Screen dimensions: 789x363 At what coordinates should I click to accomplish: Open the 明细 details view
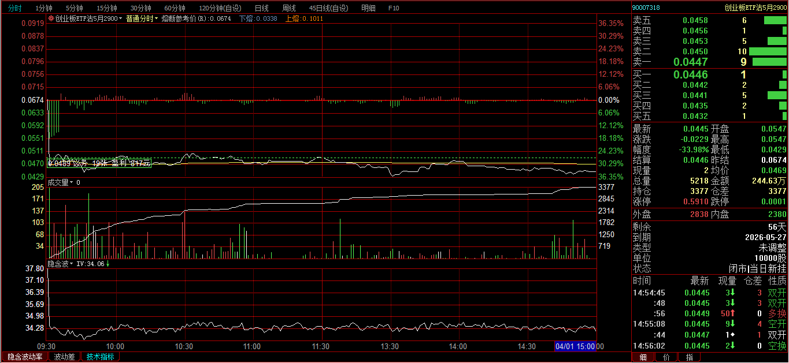tap(368, 8)
